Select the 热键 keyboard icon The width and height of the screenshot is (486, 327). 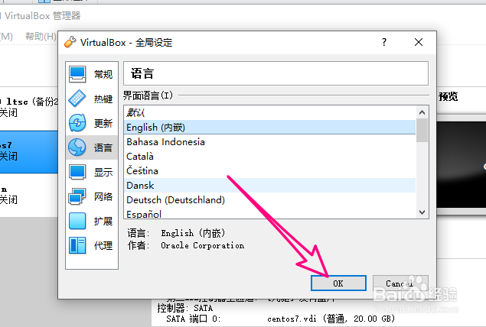point(77,99)
